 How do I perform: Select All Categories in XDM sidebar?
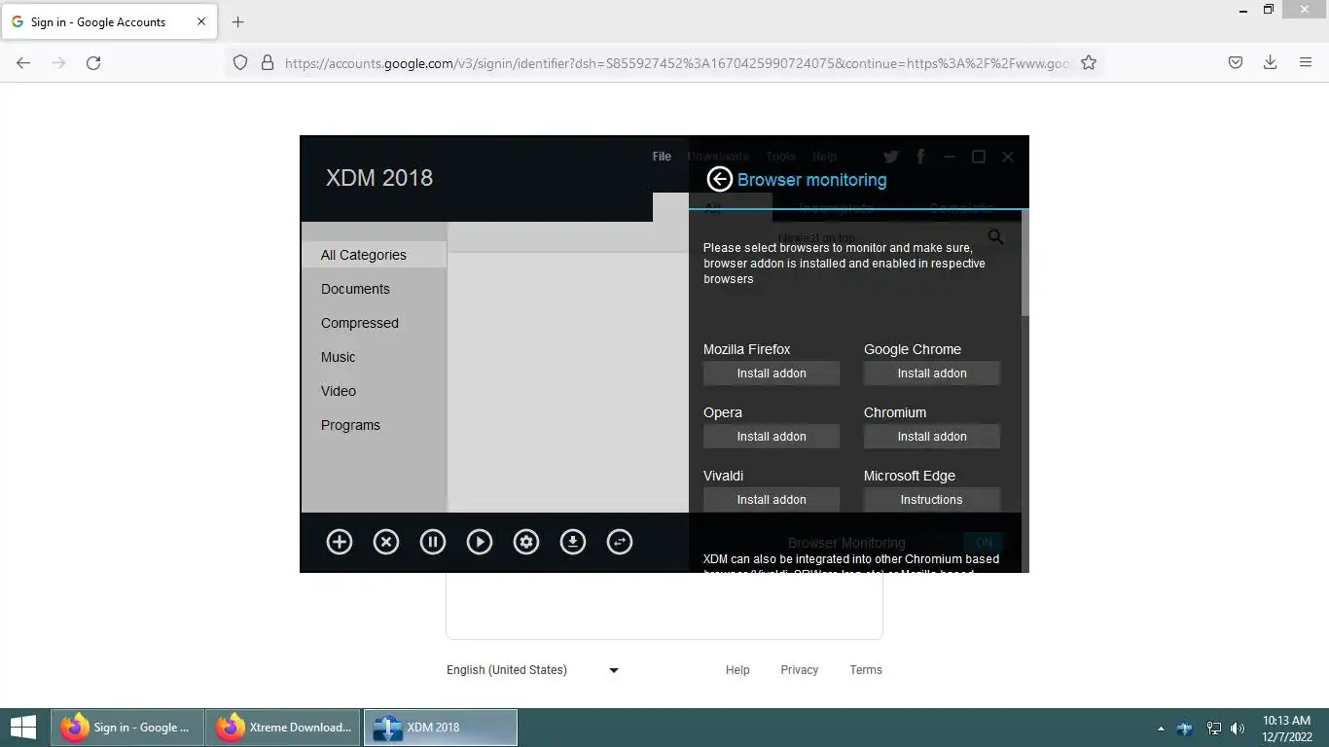point(374,255)
